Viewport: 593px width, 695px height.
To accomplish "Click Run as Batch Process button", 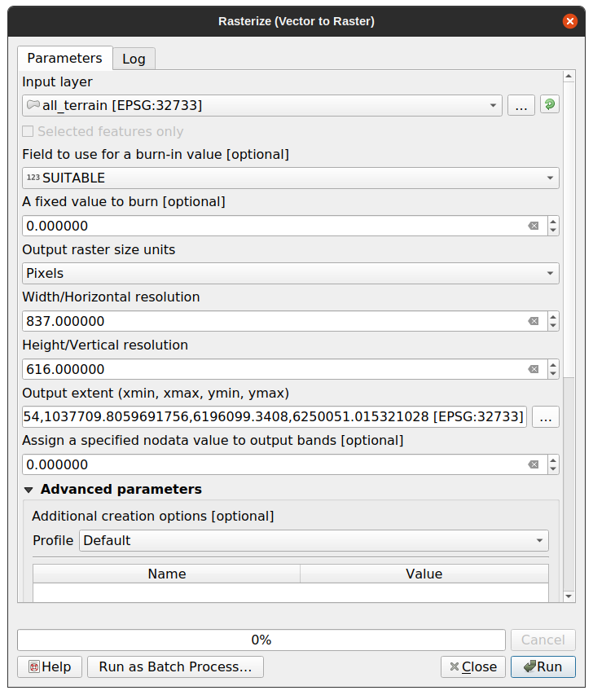I will pos(175,666).
